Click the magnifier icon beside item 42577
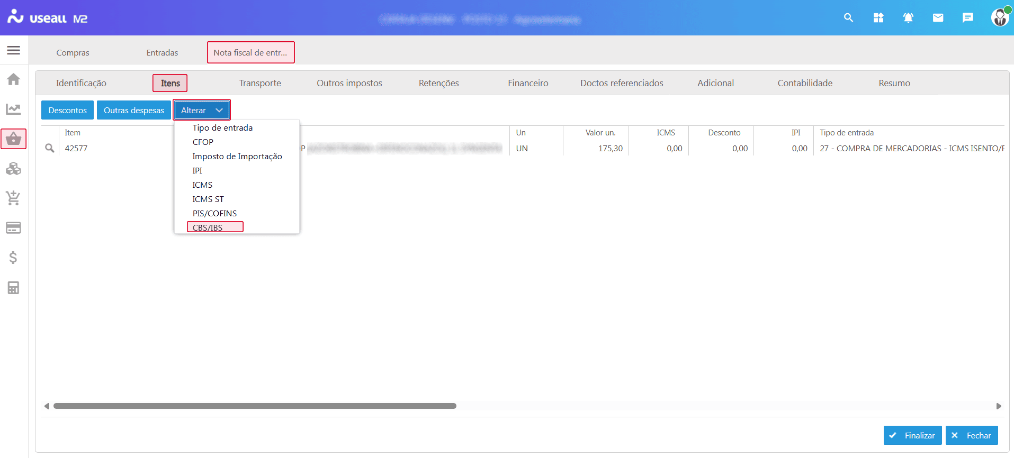 [50, 149]
